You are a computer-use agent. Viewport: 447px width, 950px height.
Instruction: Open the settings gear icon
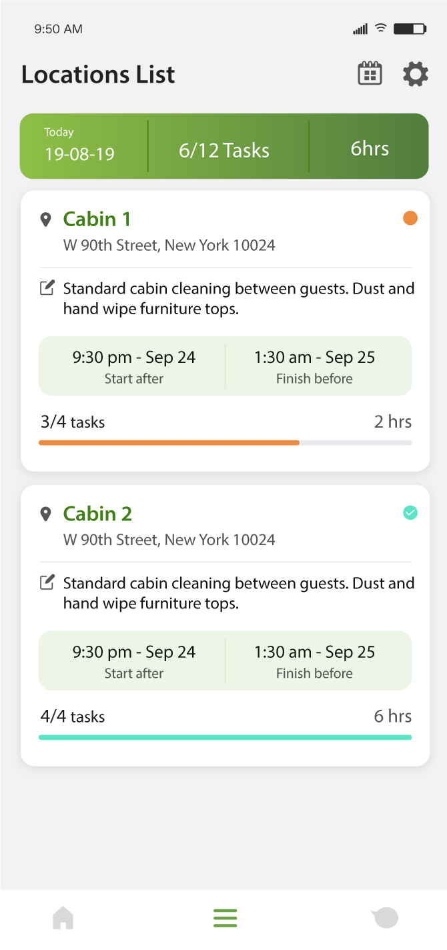click(x=415, y=73)
